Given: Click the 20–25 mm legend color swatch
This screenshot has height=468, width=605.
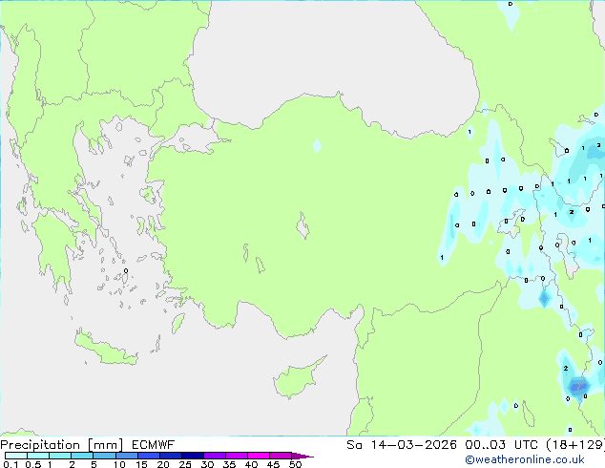Looking at the screenshot, I should click(x=170, y=456).
